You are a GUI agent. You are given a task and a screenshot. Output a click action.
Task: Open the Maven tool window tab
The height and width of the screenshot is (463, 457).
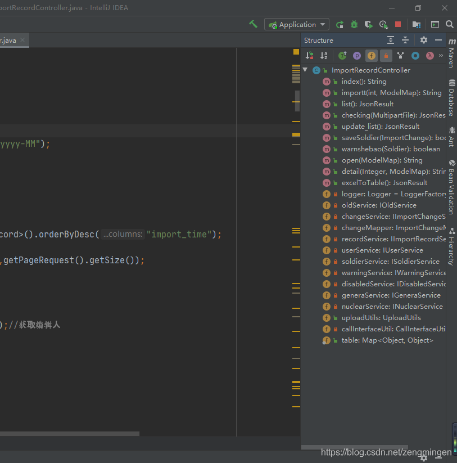tap(452, 53)
